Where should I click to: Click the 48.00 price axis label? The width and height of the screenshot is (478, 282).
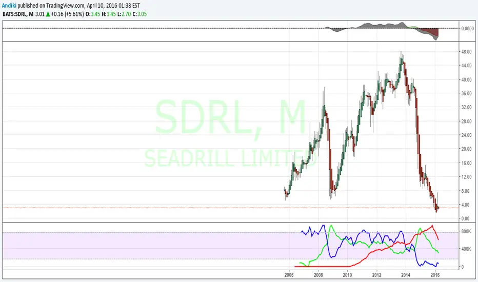(466, 51)
